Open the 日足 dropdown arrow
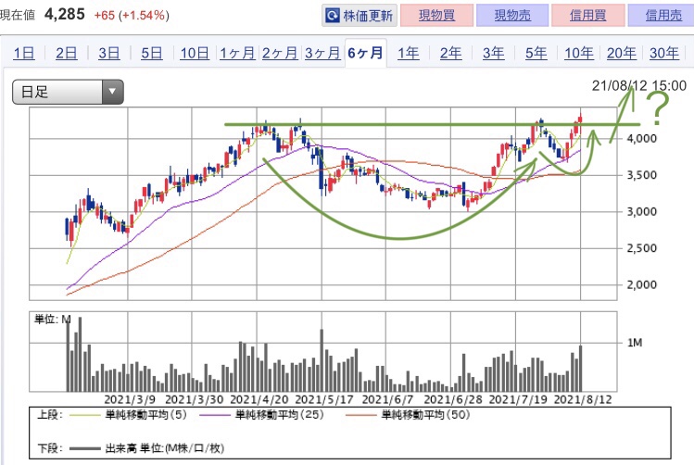The image size is (694, 465). [112, 92]
